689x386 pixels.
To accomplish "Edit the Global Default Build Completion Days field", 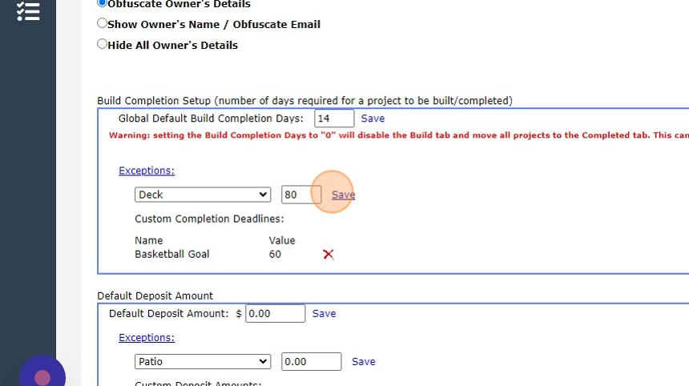I will 334,119.
